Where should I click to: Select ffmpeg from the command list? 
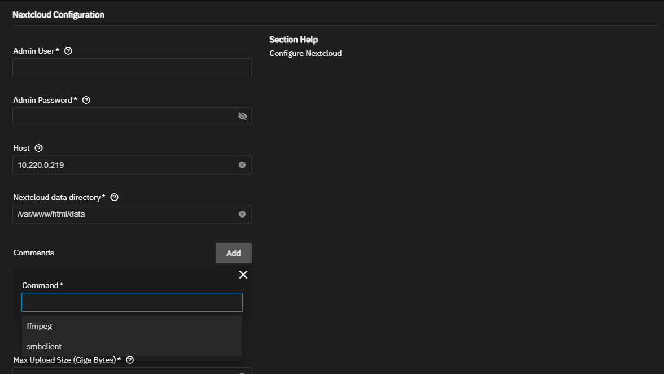(x=40, y=326)
